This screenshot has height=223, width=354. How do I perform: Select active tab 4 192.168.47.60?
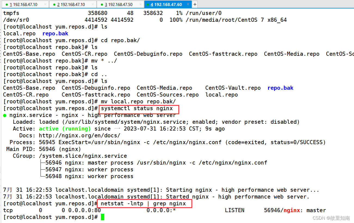click(168, 4)
